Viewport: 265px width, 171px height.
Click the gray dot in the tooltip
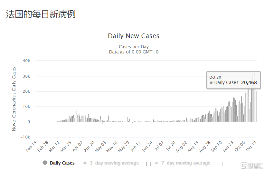[211, 83]
